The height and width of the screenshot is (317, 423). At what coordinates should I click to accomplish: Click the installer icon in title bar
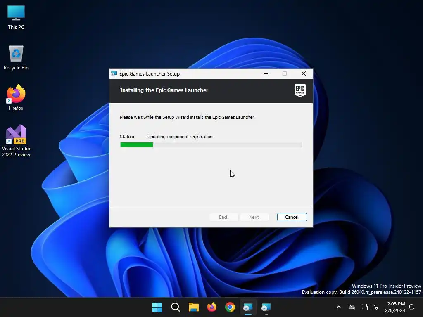click(114, 73)
